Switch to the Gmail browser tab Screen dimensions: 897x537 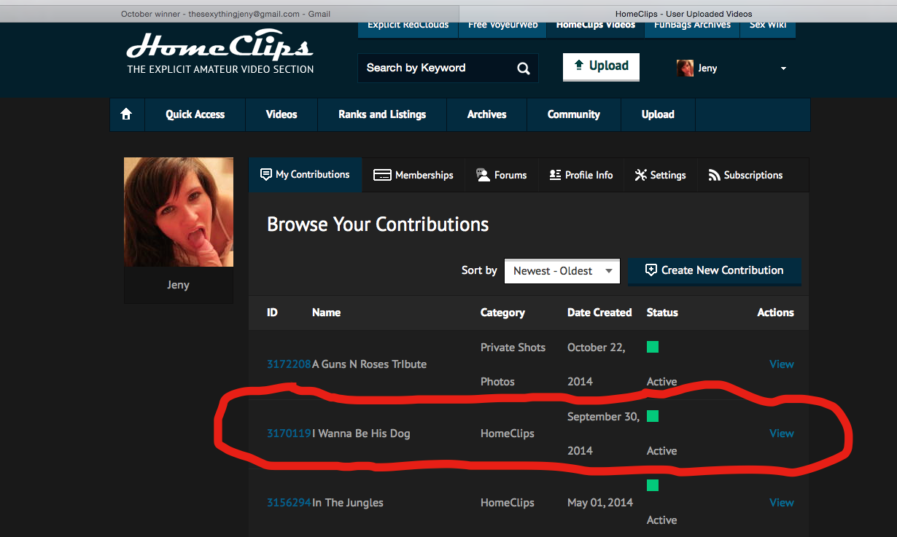[x=225, y=14]
